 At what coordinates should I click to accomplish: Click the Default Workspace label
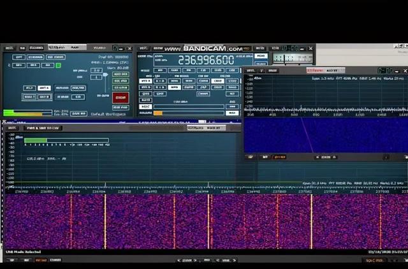108,114
